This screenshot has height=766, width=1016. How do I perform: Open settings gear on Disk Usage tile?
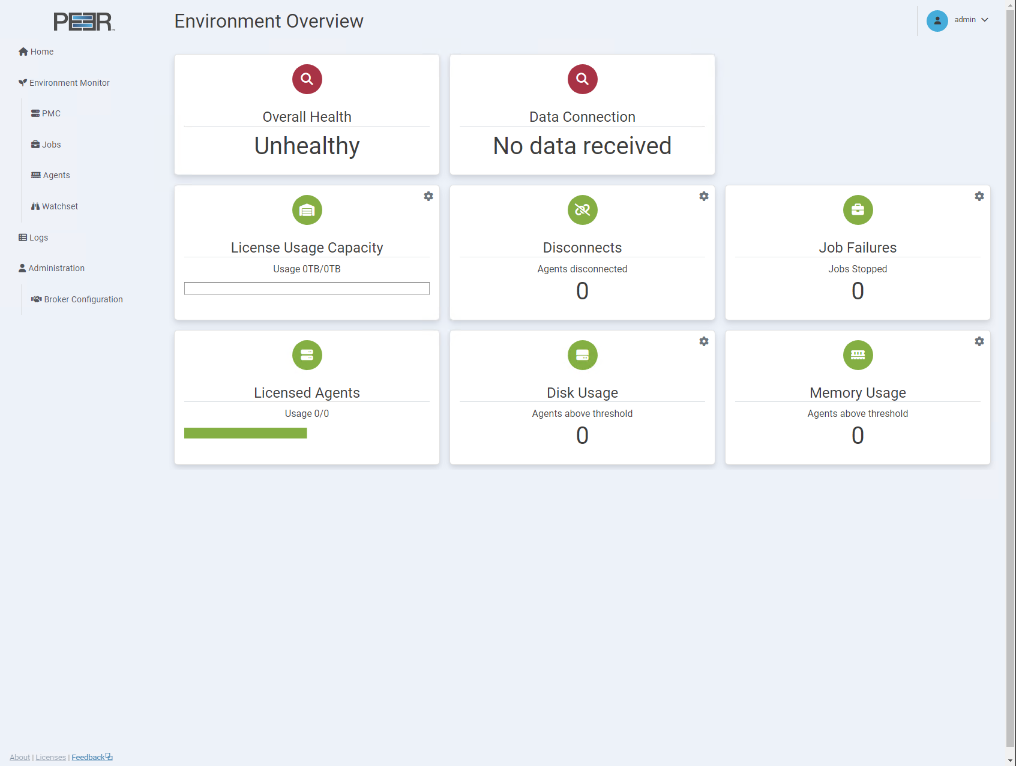[x=703, y=341]
